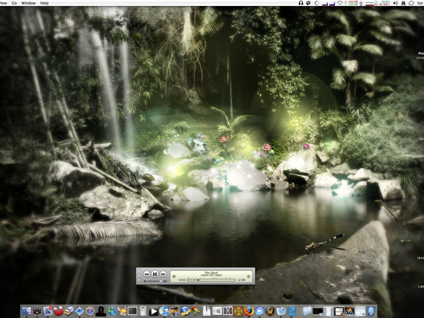Open the binoculars menu bar item
The image size is (424, 318).
(x=403, y=3)
